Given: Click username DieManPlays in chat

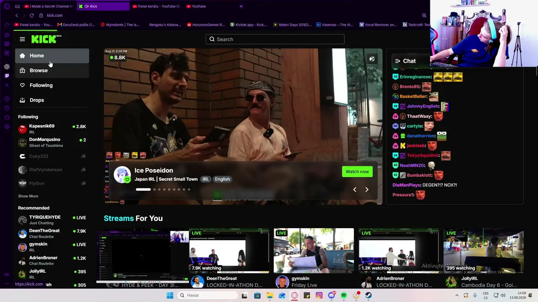Looking at the screenshot, I should coord(406,185).
